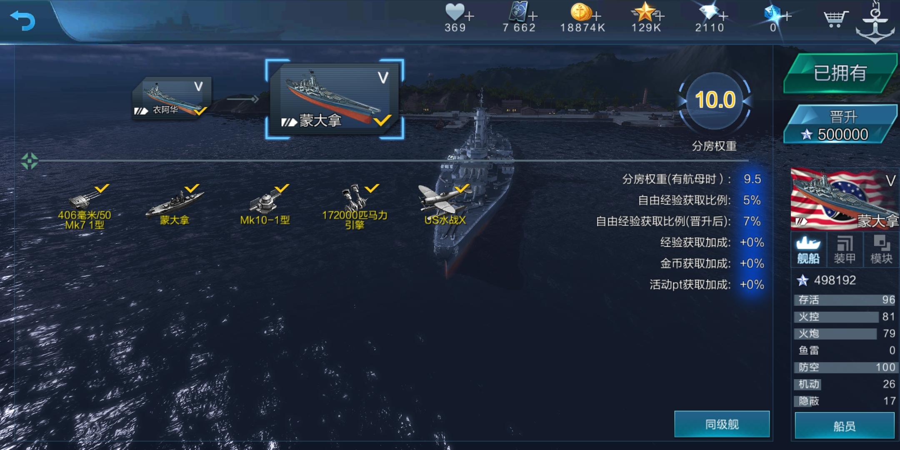Select the US水战X seaplane module

[x=445, y=205]
